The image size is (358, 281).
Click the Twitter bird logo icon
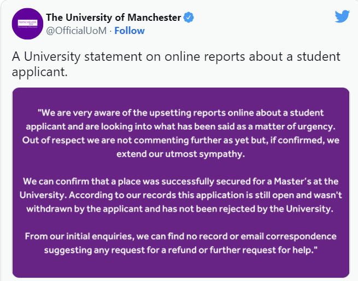click(x=342, y=16)
